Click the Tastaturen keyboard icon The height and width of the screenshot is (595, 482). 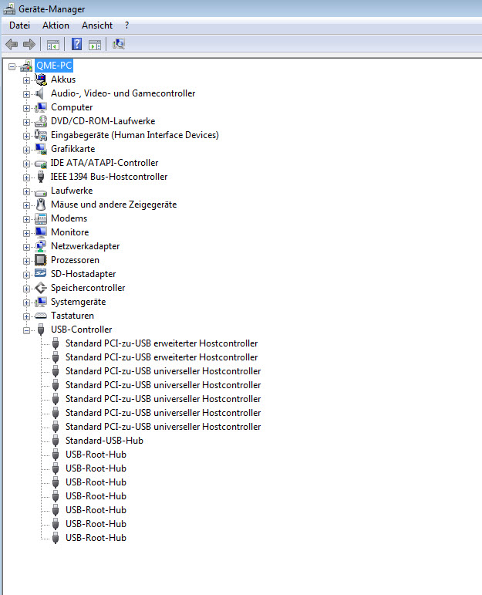[x=41, y=316]
